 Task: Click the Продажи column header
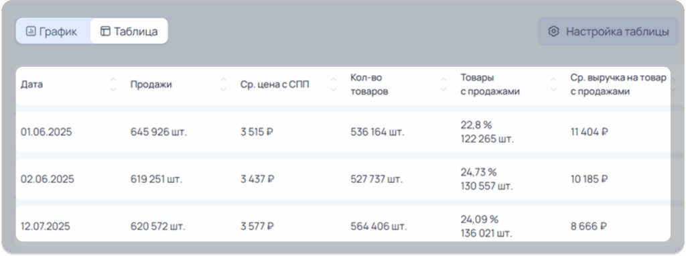pyautogui.click(x=151, y=84)
